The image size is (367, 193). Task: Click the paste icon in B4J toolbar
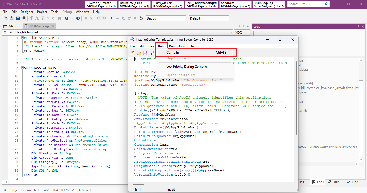pos(43,18)
